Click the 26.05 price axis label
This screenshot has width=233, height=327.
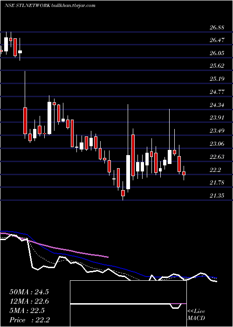coord(217,53)
